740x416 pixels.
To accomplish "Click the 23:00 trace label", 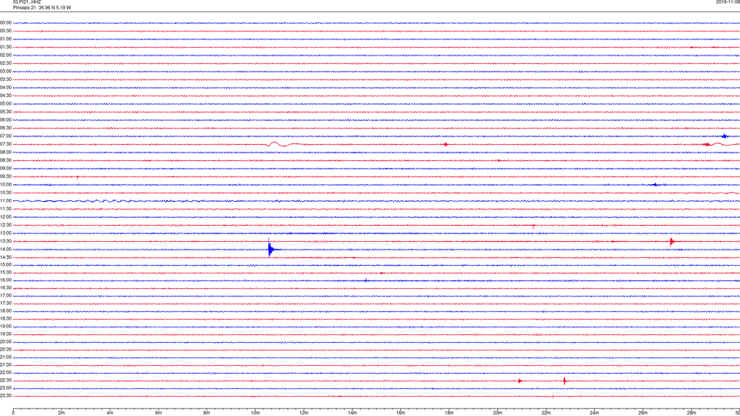I will click(5, 388).
